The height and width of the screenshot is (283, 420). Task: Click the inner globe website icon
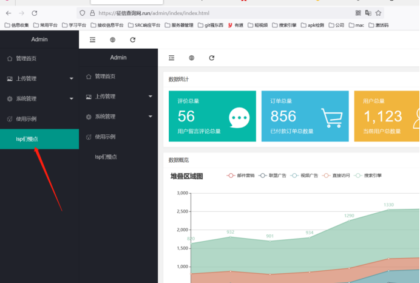[x=192, y=58]
